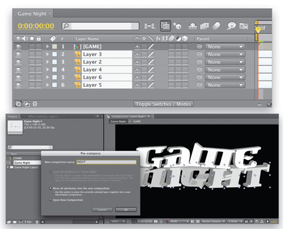Click parent pick whip for Layer 6
283x229 pixels.
199,77
